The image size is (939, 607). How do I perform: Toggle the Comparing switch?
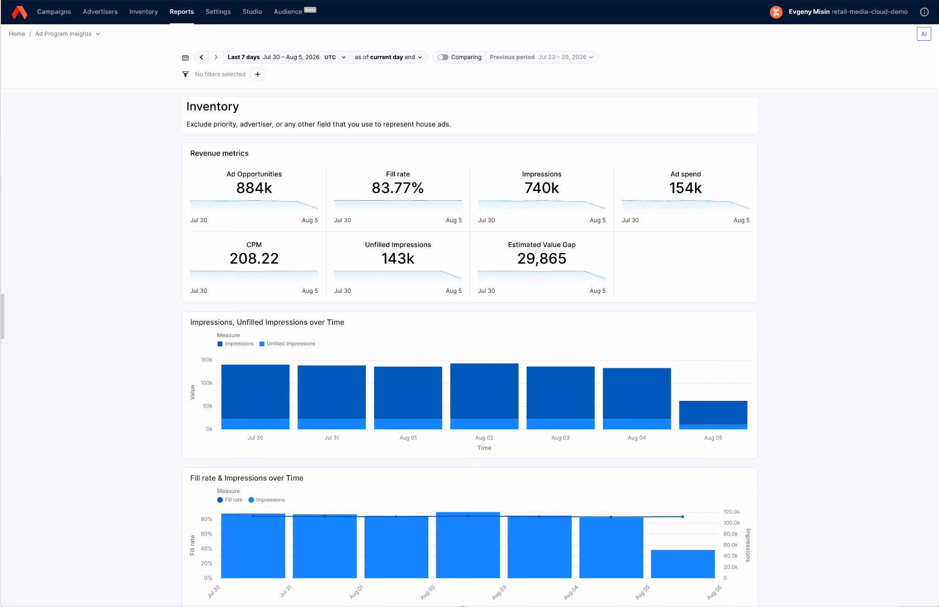tap(442, 57)
